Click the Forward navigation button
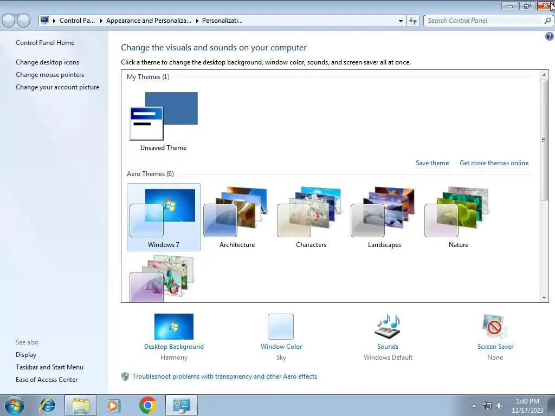The height and width of the screenshot is (416, 555). click(24, 21)
